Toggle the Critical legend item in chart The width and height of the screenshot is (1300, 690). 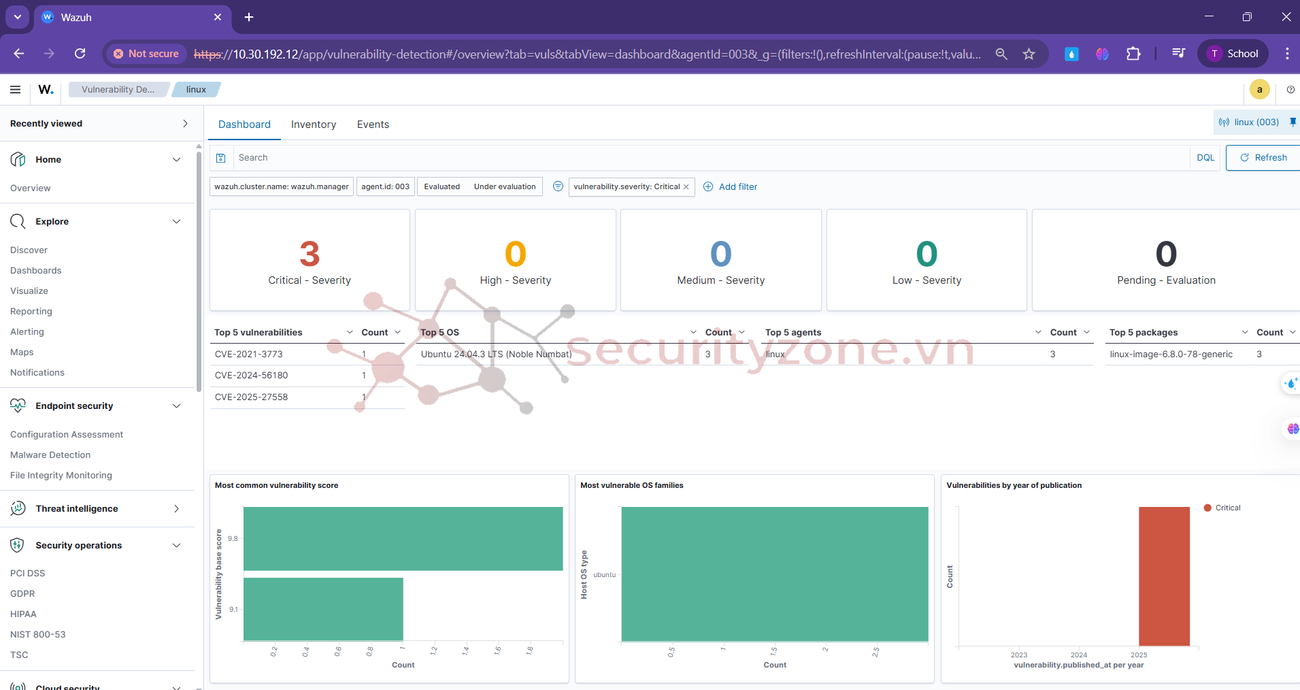pyautogui.click(x=1222, y=508)
